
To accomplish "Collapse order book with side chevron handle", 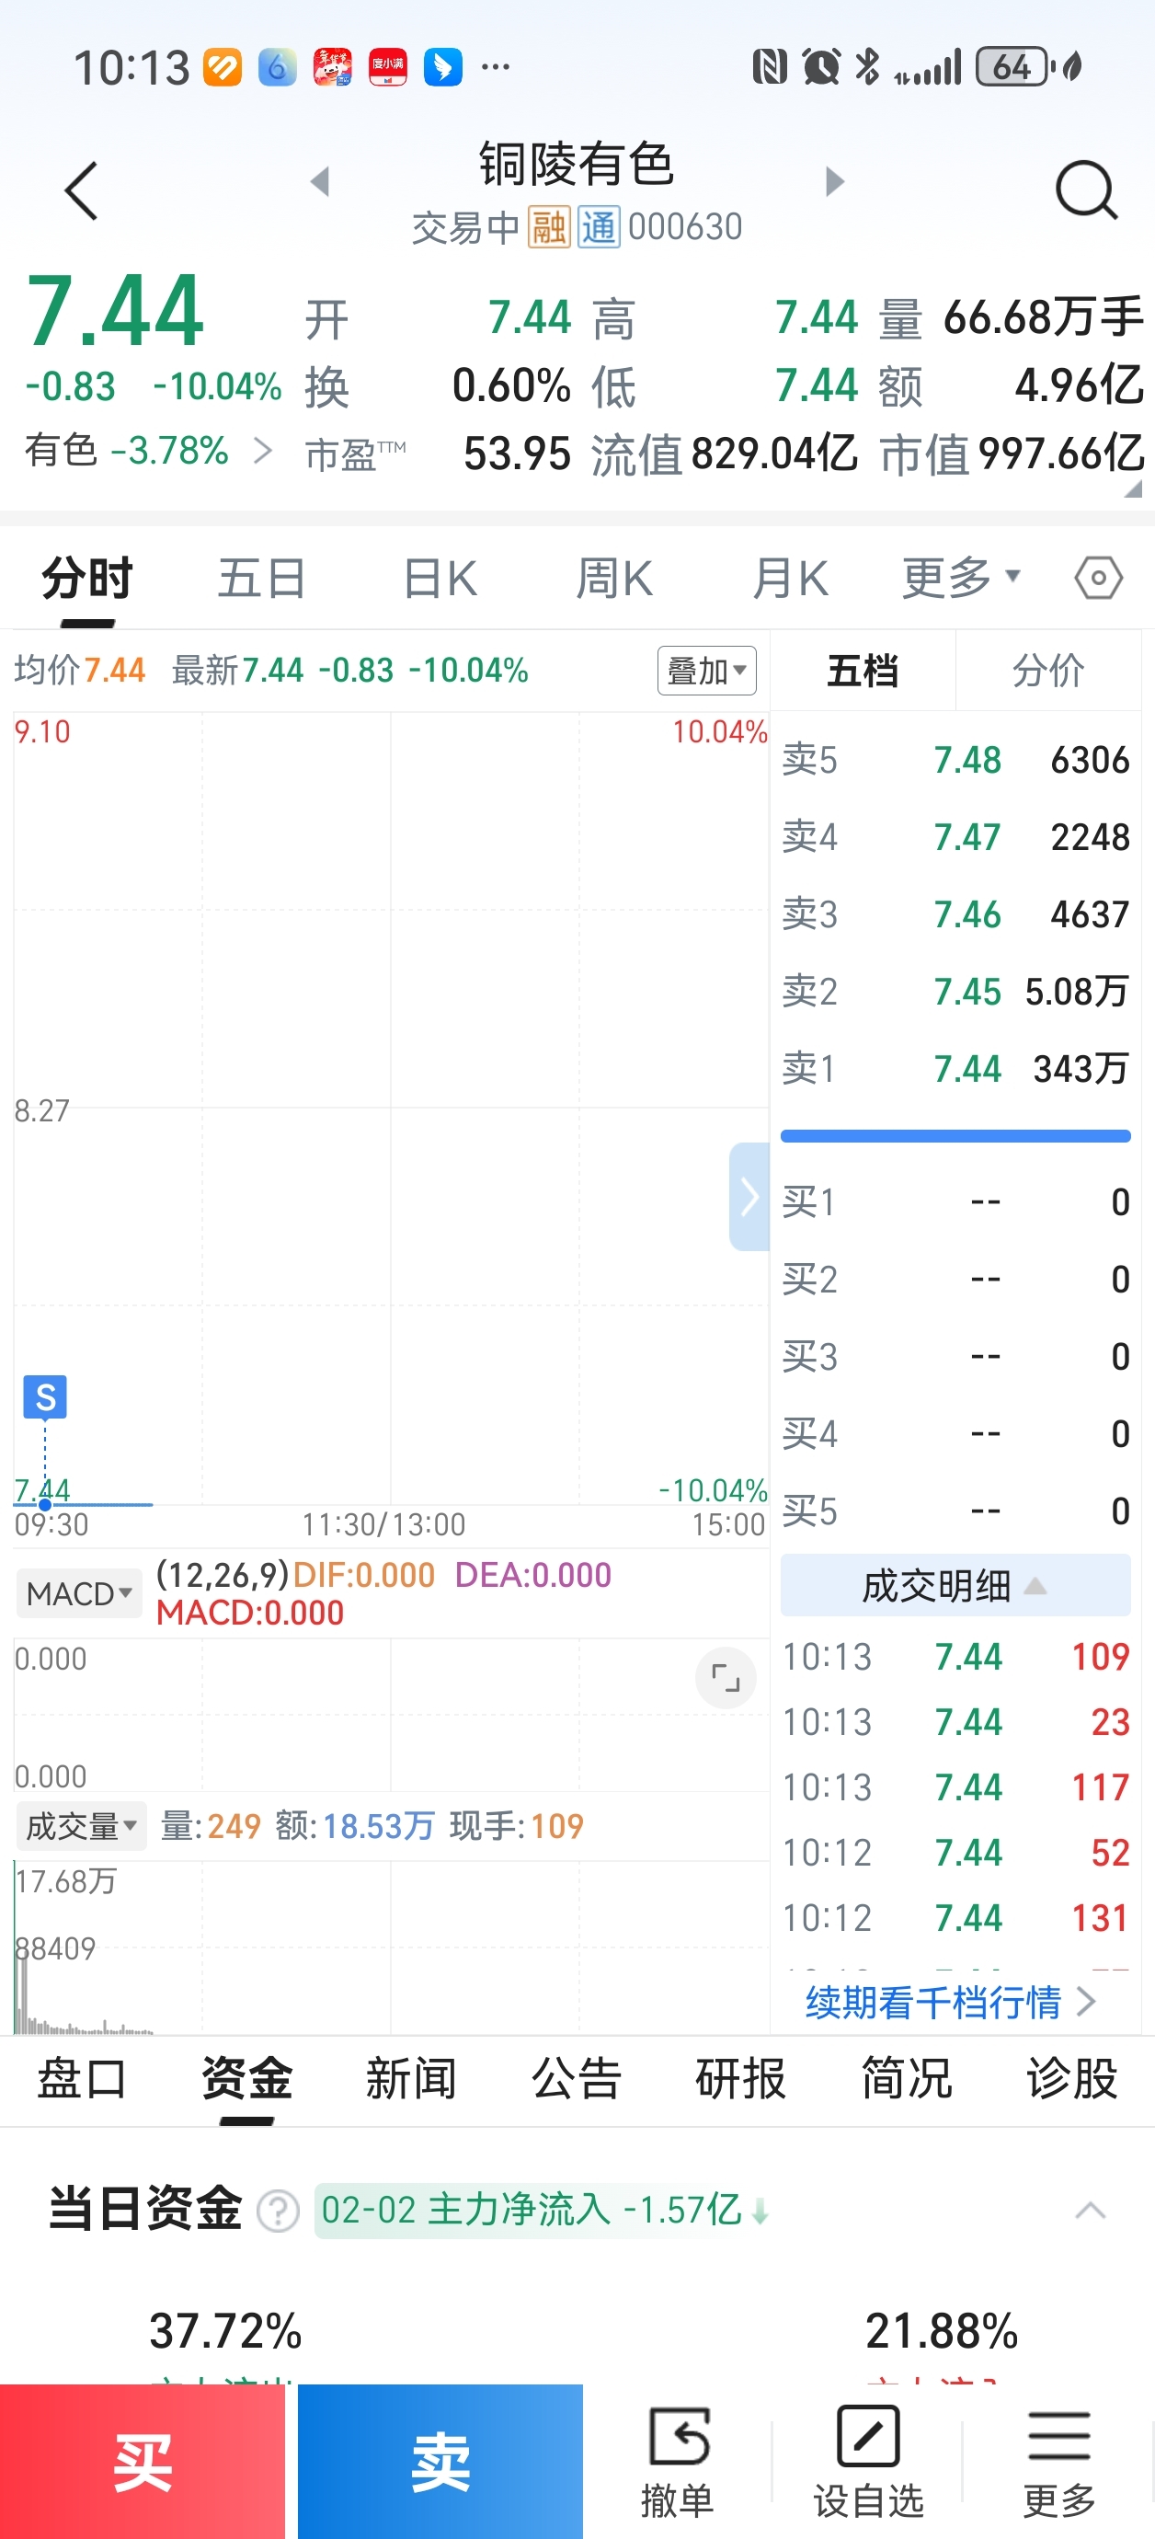I will (x=749, y=1197).
